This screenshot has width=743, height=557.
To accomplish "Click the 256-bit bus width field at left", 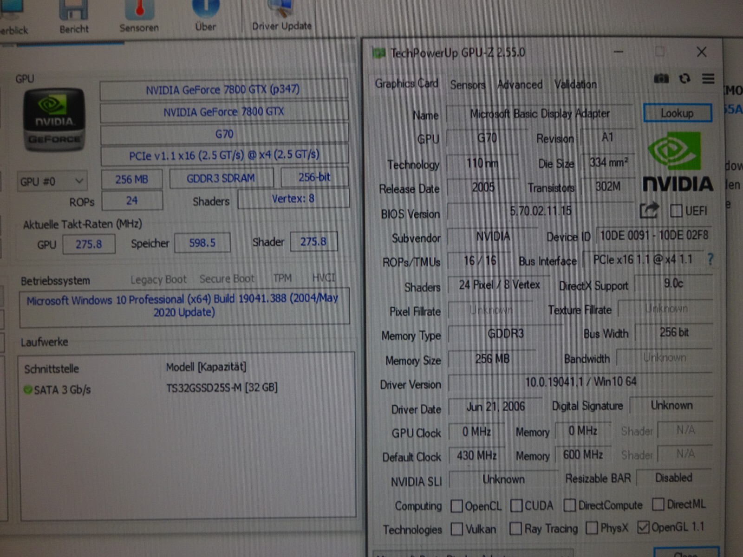I will tap(314, 177).
